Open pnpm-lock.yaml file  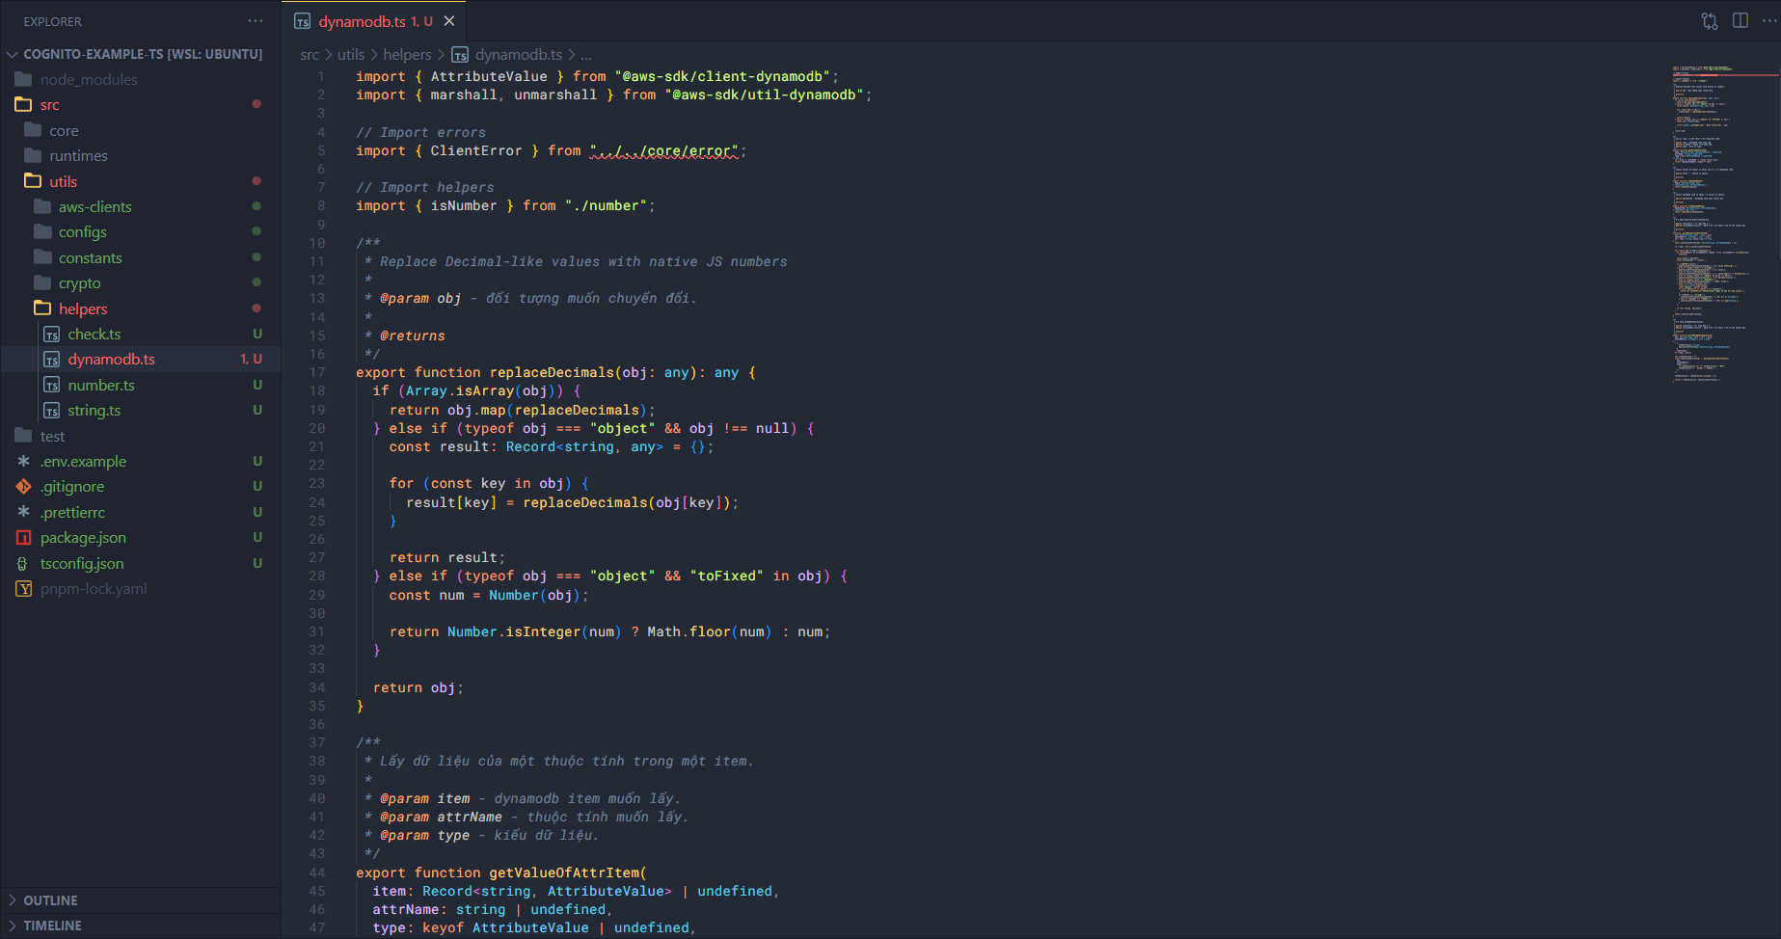point(94,589)
